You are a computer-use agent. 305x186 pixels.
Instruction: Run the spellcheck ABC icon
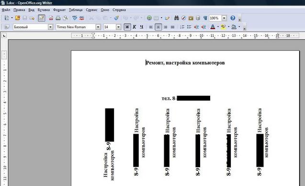click(x=75, y=18)
